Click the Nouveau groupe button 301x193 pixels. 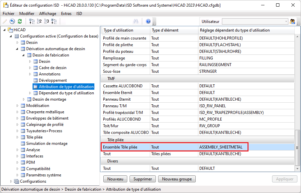point(177,179)
